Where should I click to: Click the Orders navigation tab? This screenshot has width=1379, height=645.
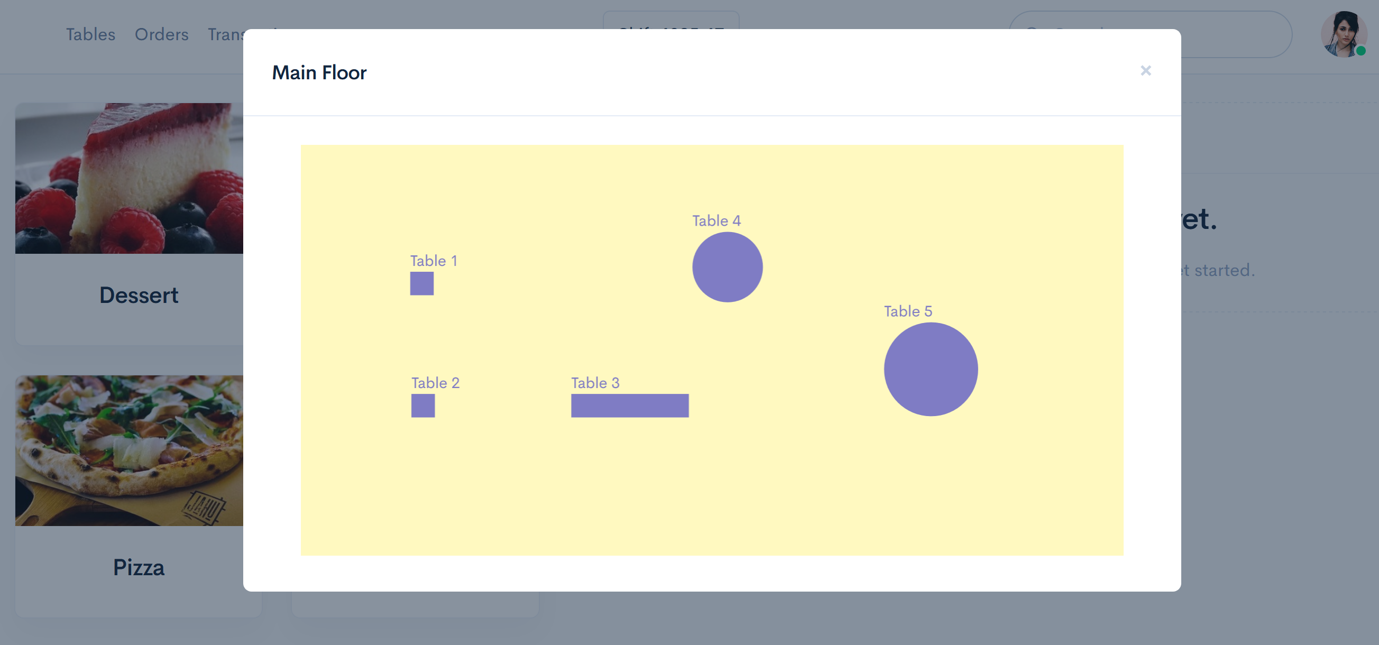(x=161, y=33)
